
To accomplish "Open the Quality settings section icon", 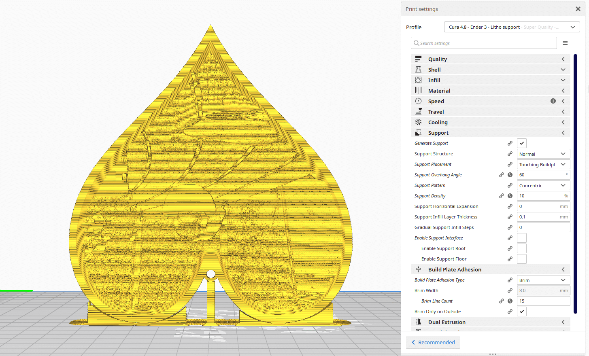I will pos(418,59).
